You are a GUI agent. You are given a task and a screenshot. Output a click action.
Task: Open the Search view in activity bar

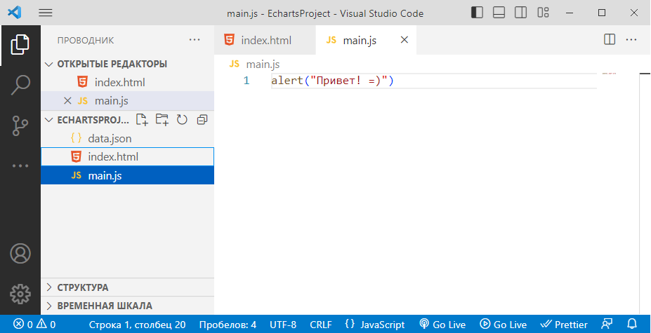[x=20, y=85]
